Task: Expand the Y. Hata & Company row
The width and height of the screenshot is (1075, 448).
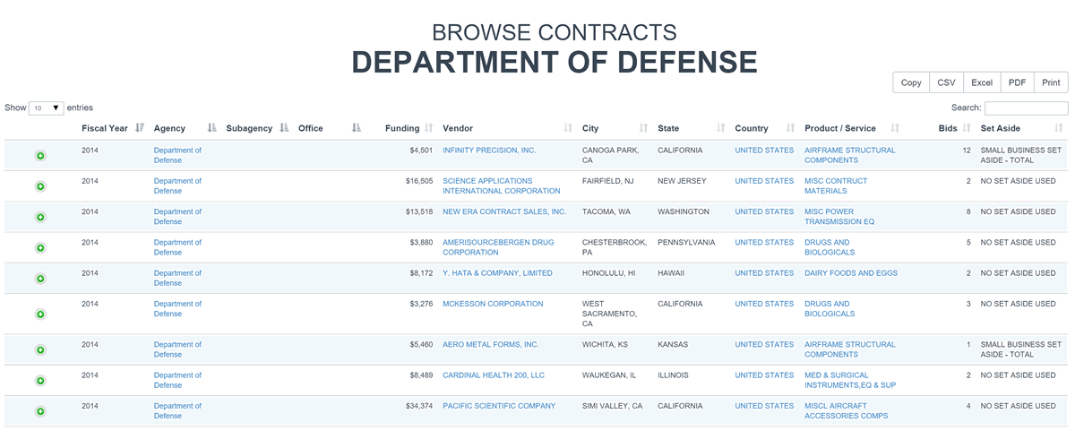Action: (40, 279)
